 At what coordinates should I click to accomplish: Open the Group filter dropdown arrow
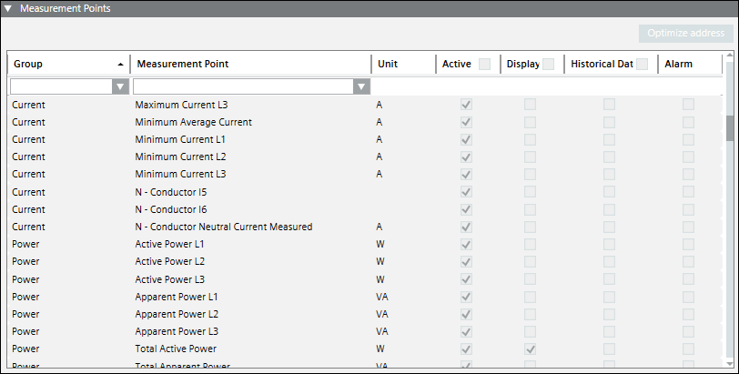click(119, 86)
